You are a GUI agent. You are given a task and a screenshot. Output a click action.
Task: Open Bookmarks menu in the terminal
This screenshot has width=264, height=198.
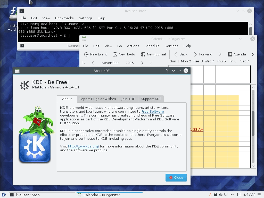coord(64,18)
